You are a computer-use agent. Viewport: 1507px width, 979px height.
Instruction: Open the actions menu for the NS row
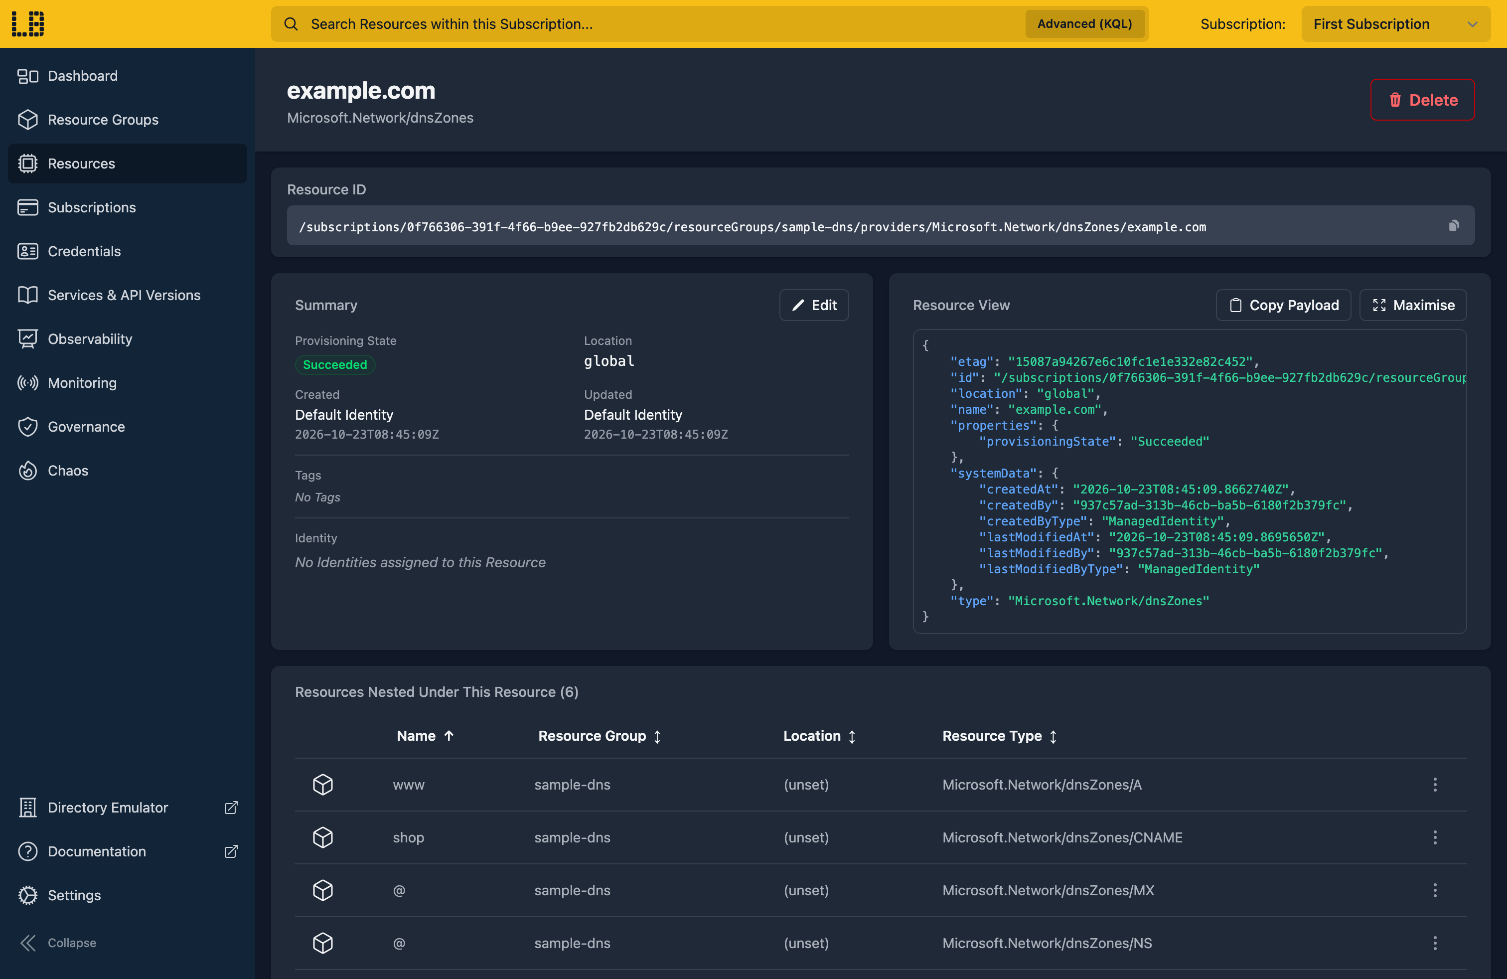tap(1435, 943)
